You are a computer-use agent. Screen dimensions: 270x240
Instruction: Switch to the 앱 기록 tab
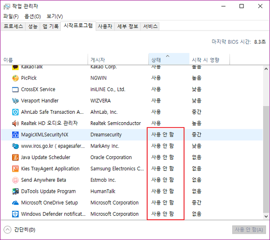[x=50, y=27]
